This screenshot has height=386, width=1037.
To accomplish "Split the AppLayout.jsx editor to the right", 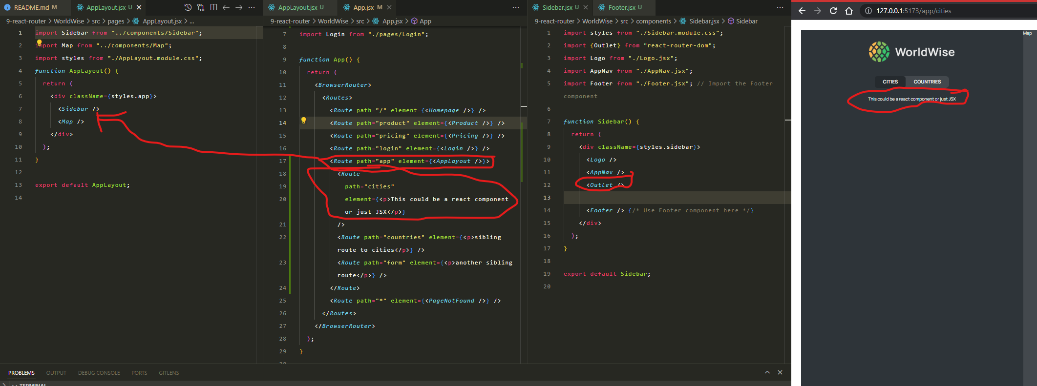I will tap(213, 7).
